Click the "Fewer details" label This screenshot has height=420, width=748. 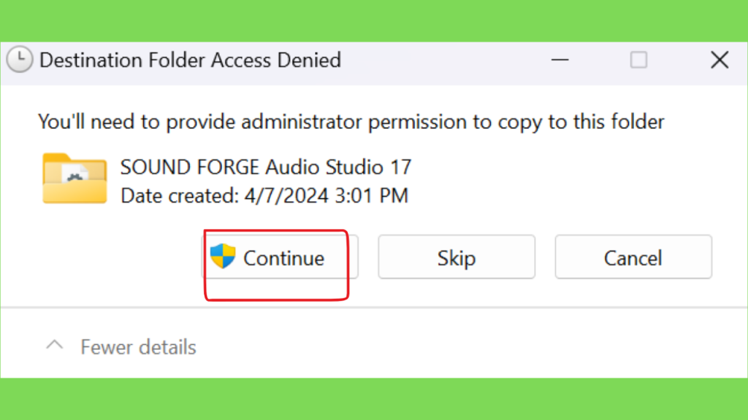[x=138, y=346]
